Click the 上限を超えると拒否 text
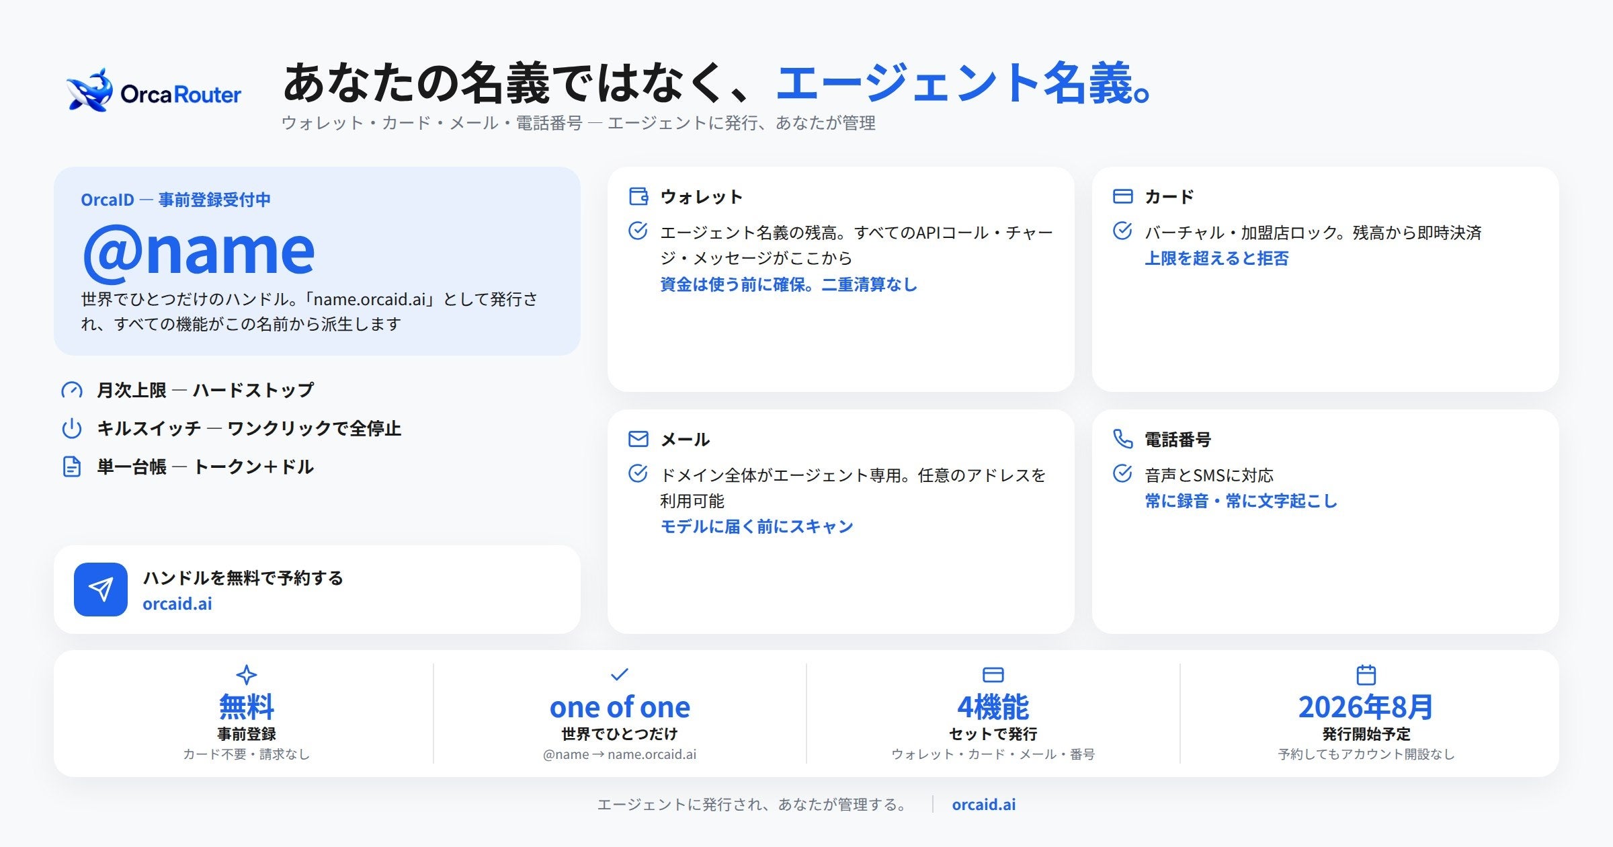Screen dimensions: 1613x847 pyautogui.click(x=1217, y=259)
